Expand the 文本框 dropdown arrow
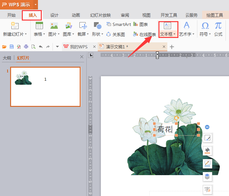229x196 pixels. tap(175, 34)
